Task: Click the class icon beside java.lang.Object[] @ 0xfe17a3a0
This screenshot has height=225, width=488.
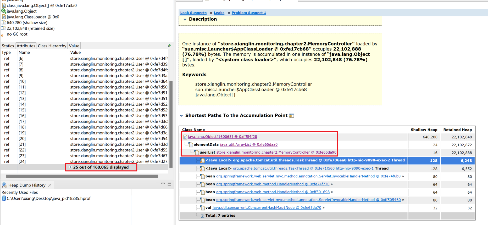Action: [x=4, y=5]
